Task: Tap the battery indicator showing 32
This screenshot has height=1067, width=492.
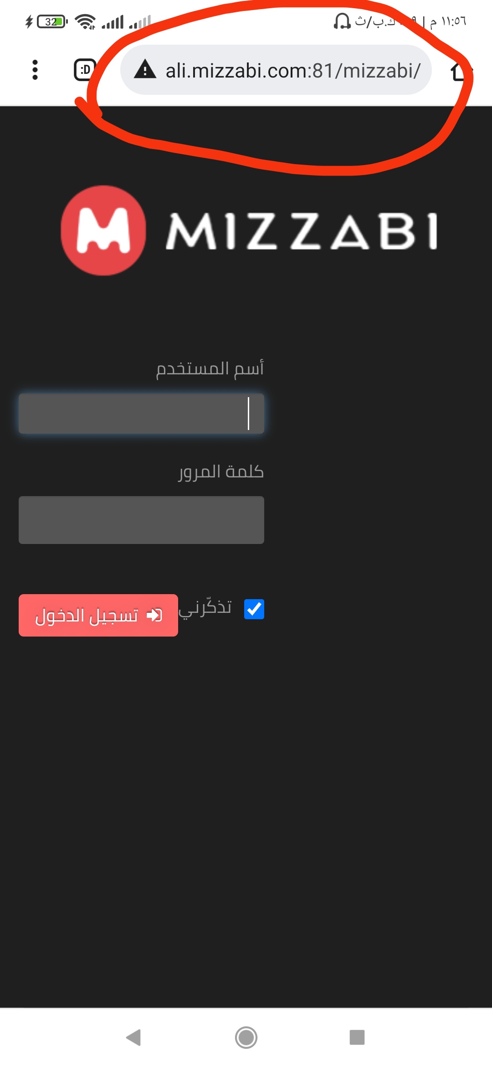Action: pyautogui.click(x=52, y=21)
